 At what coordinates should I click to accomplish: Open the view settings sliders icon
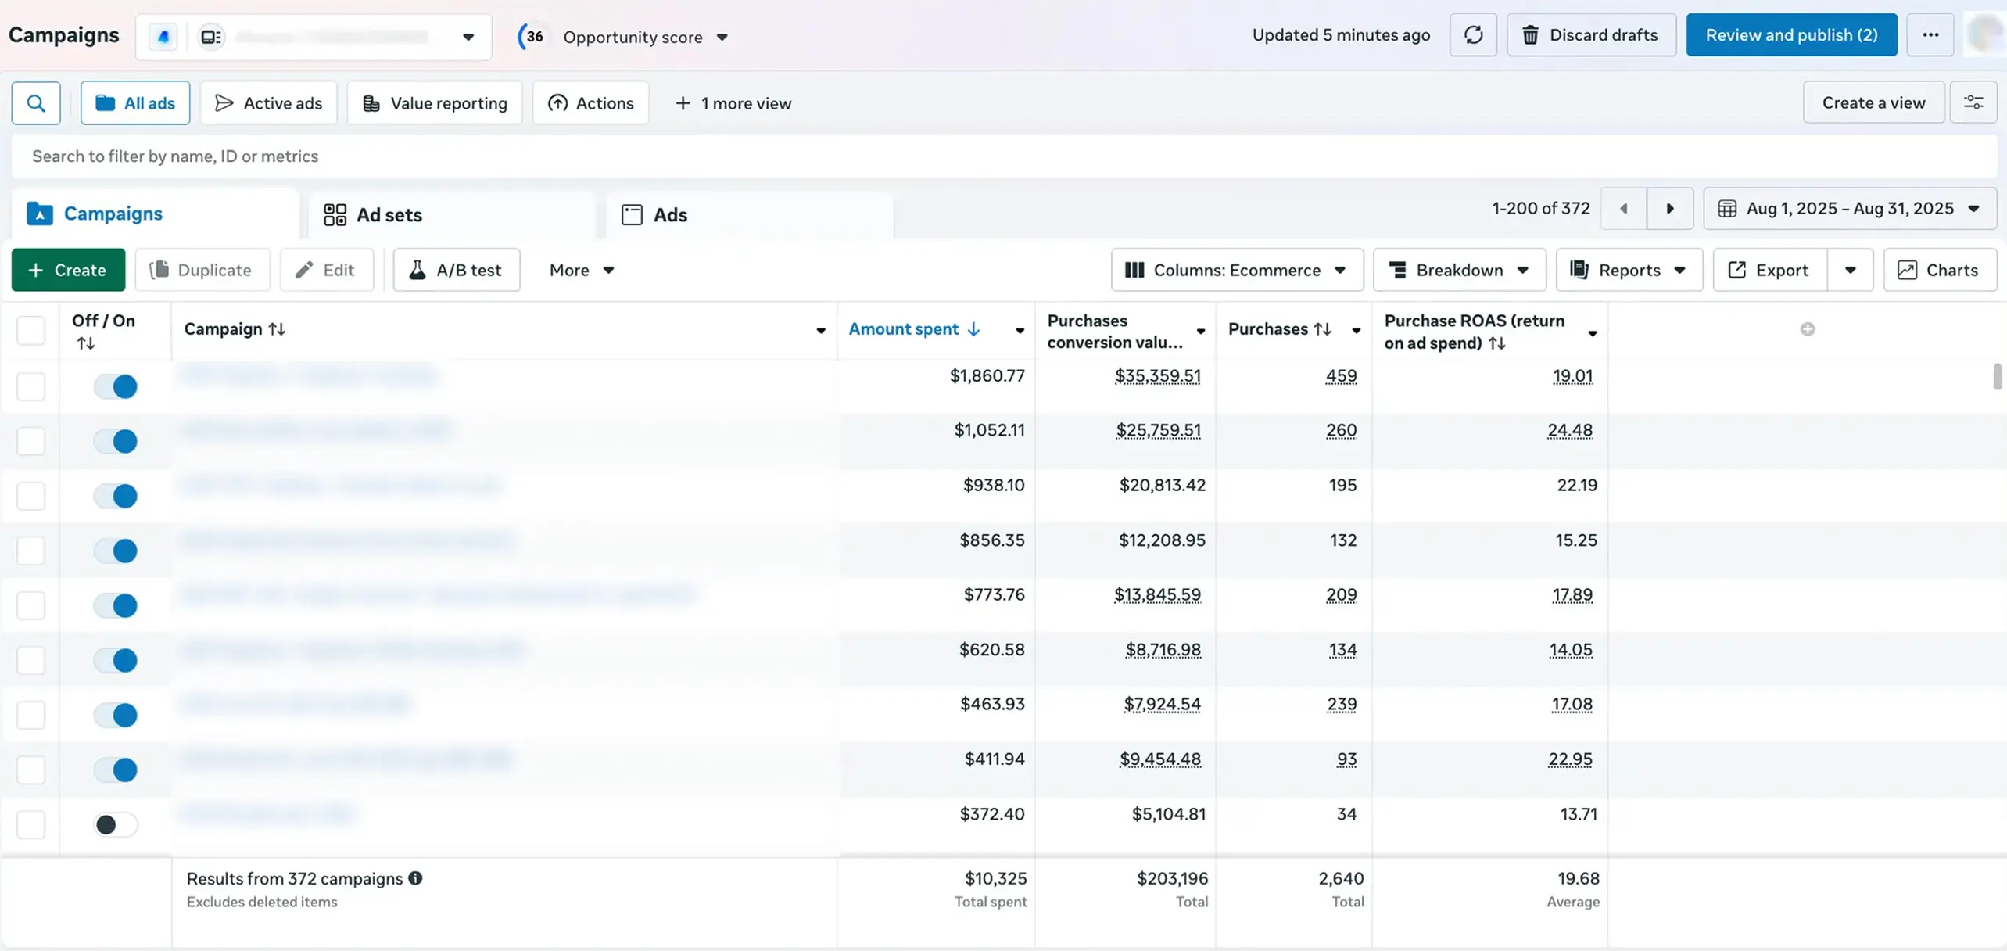click(1973, 102)
